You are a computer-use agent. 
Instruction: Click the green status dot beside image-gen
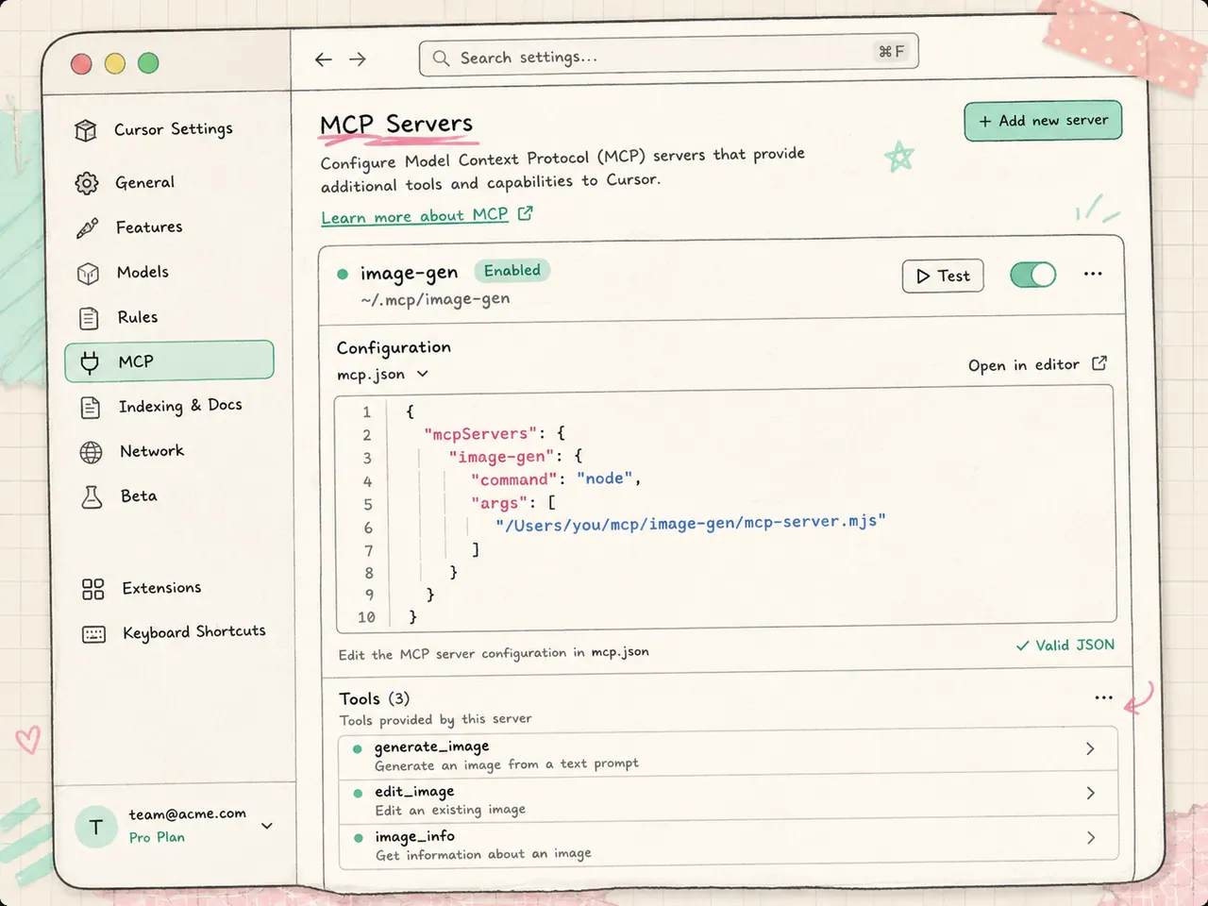tap(343, 275)
